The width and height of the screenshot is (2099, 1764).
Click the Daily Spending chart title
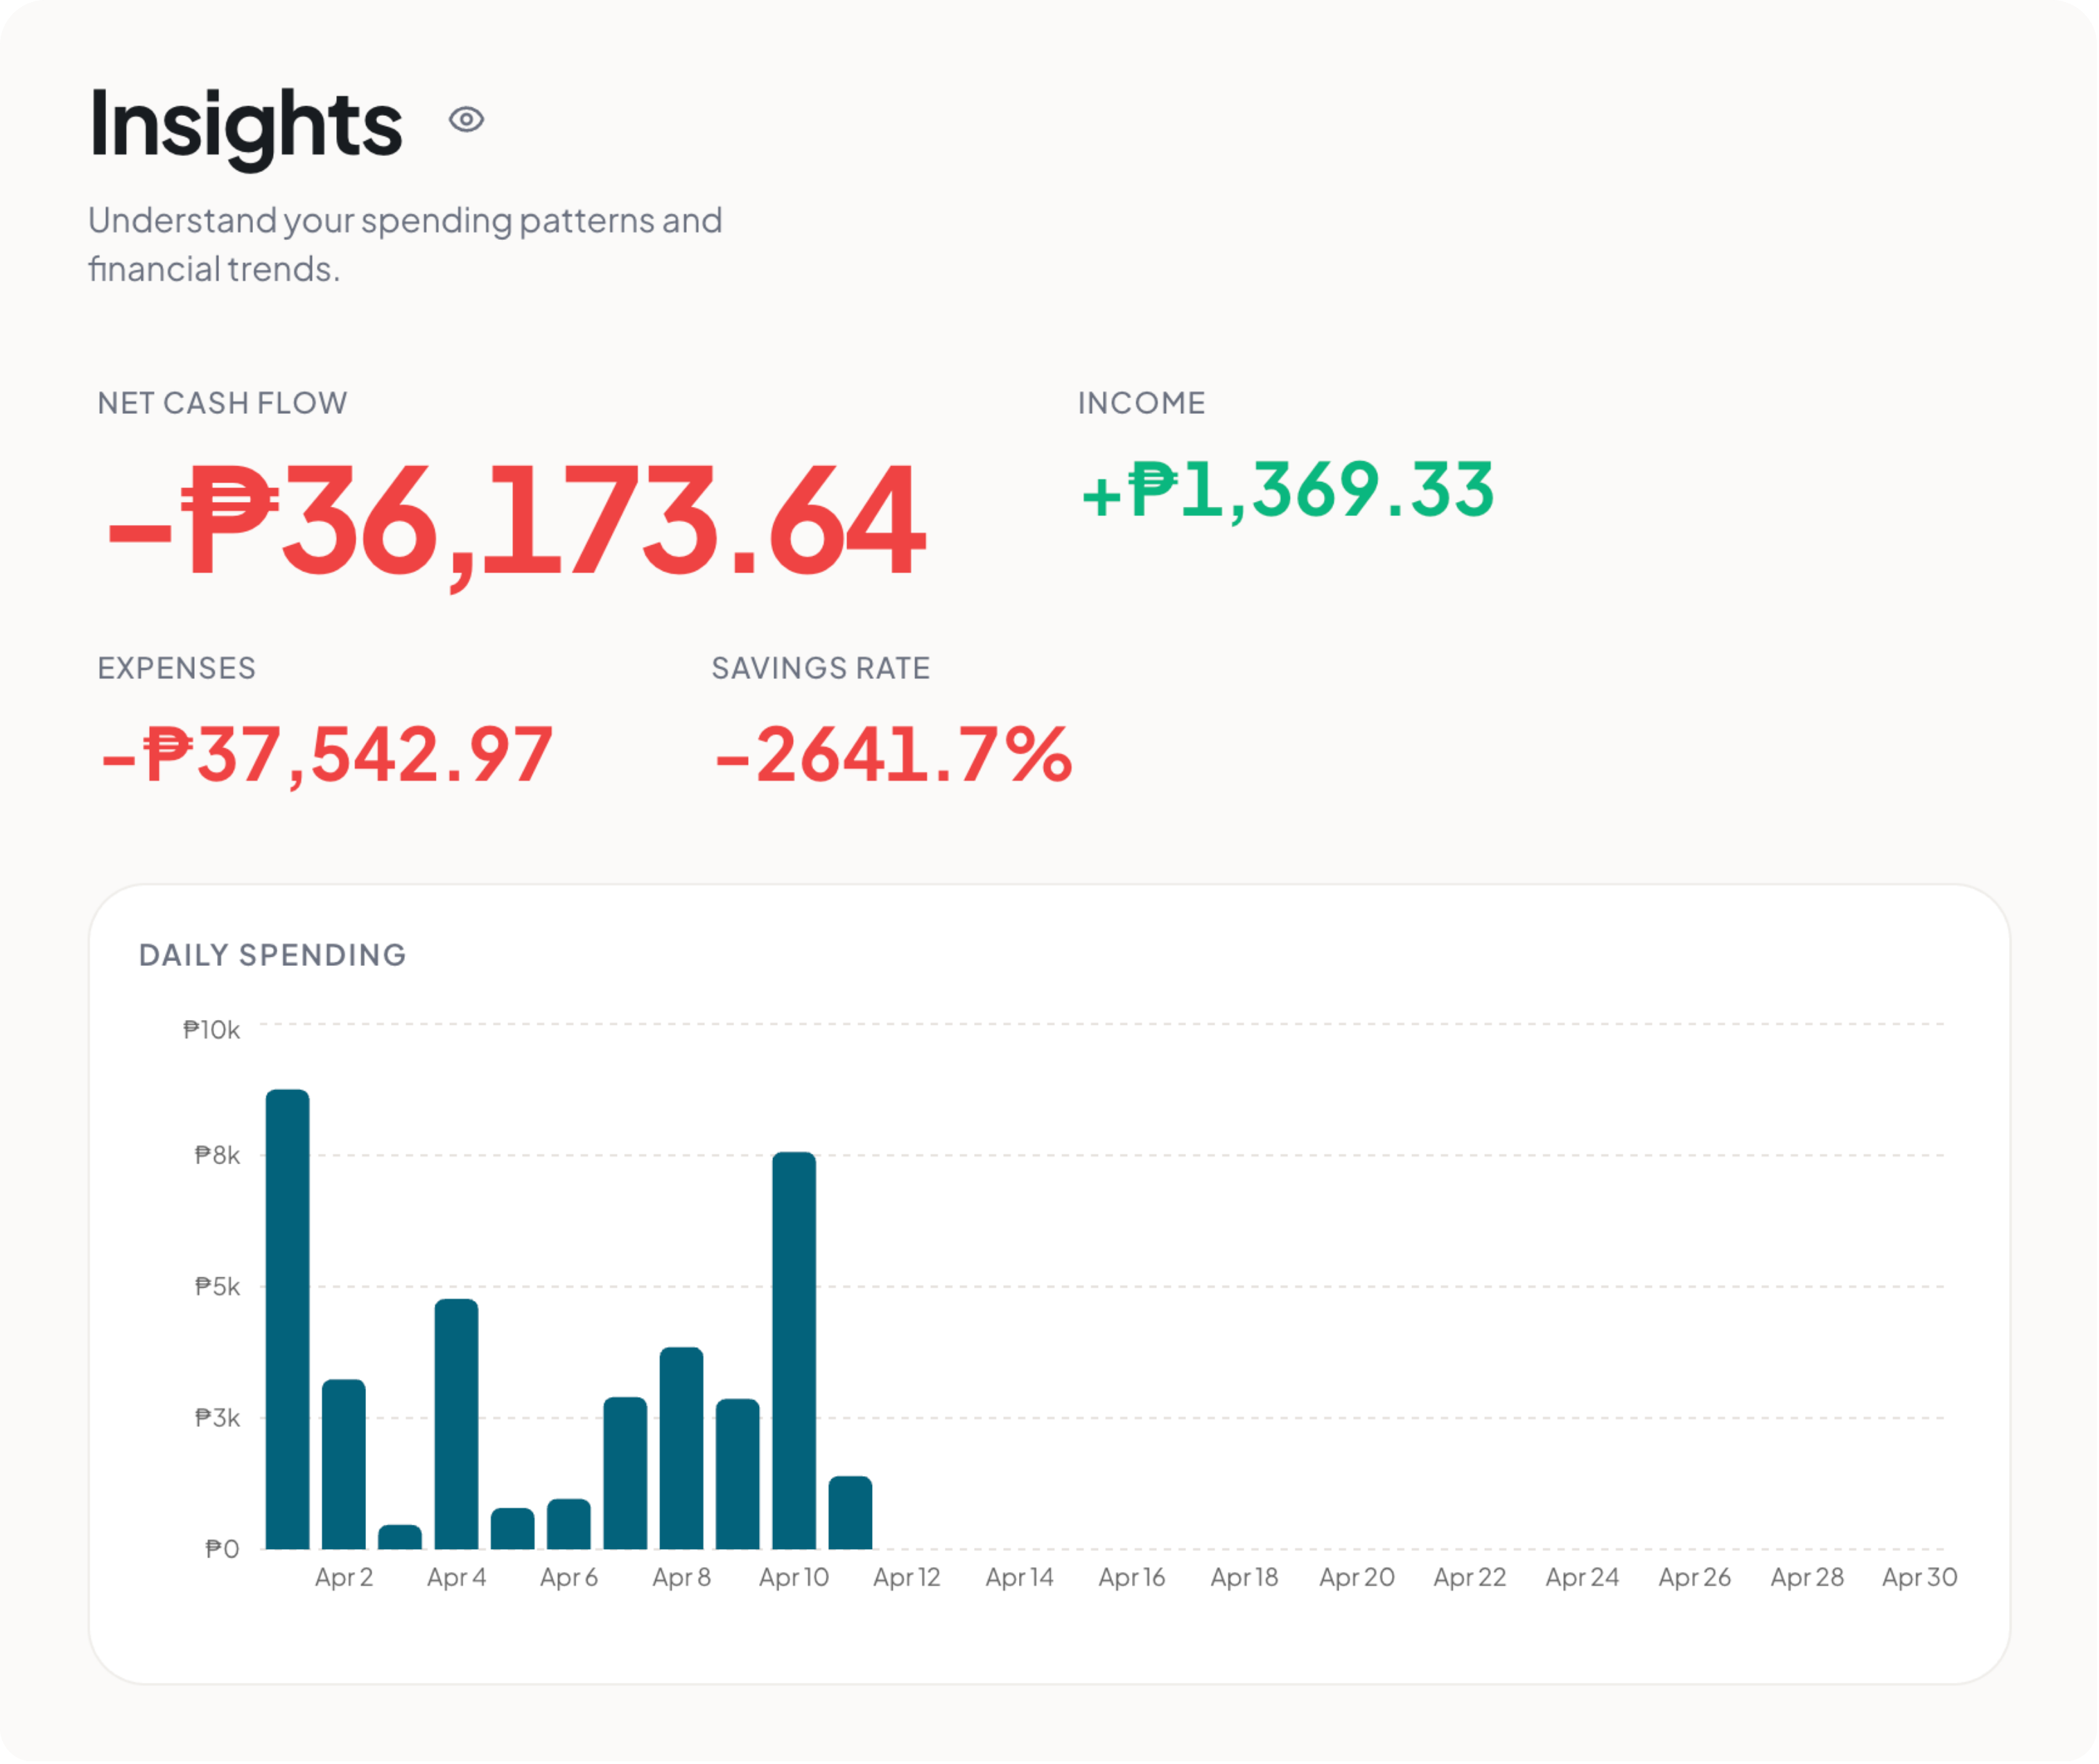click(x=273, y=955)
